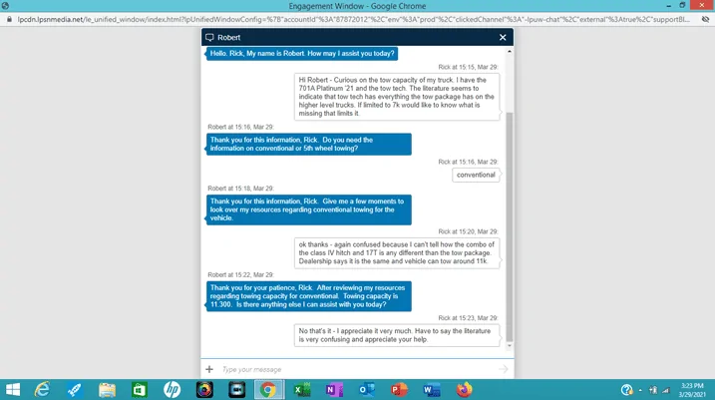Click the scroll down arrow in chat
This screenshot has height=400, width=715.
511,350
